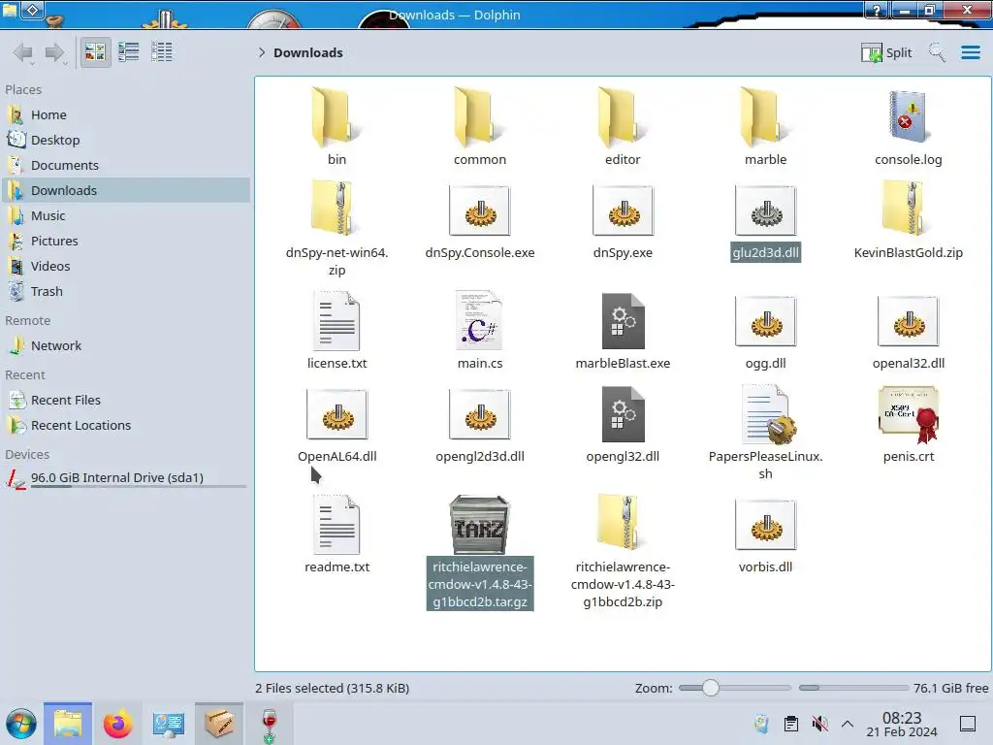Click the window Help question-mark button
Screen dimensions: 993x745
[x=877, y=10]
